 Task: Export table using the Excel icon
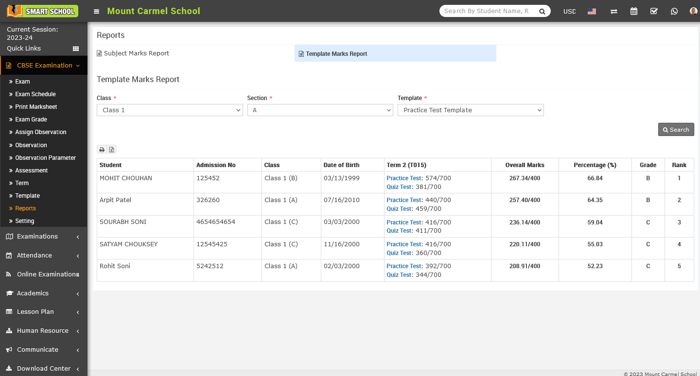click(111, 150)
